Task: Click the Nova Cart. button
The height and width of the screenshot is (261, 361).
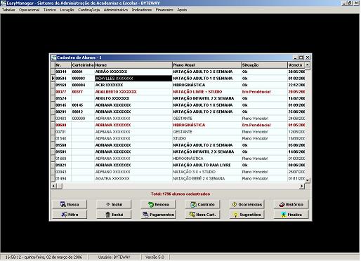Action: pos(202,215)
